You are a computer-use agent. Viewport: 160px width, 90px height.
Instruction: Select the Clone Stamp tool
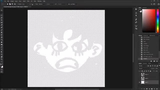point(2,32)
